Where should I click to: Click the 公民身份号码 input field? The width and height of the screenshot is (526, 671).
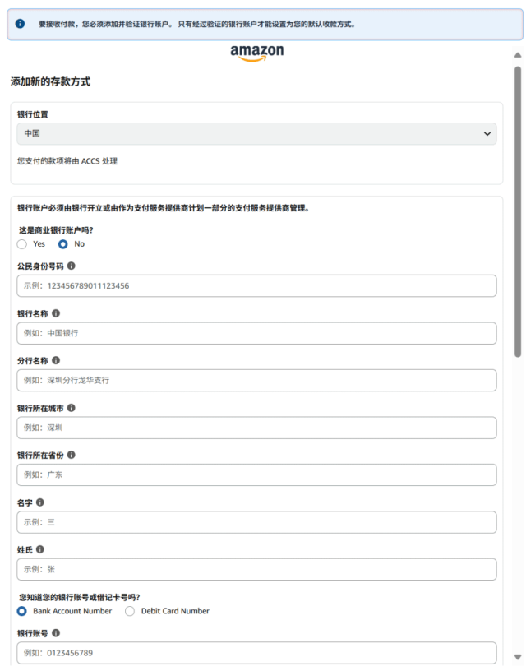pyautogui.click(x=256, y=286)
